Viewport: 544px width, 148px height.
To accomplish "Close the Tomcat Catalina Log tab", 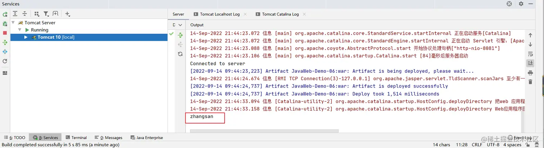I will pos(304,14).
